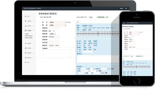Click the +部位 button near Step2
The width and height of the screenshot is (155, 91).
91,17
